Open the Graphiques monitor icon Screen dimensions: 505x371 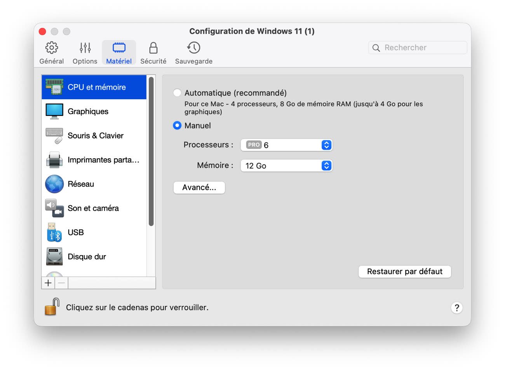[x=54, y=111]
